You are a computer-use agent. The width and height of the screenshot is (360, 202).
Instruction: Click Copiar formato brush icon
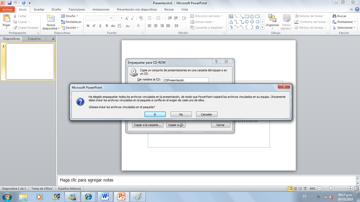pos(15,28)
